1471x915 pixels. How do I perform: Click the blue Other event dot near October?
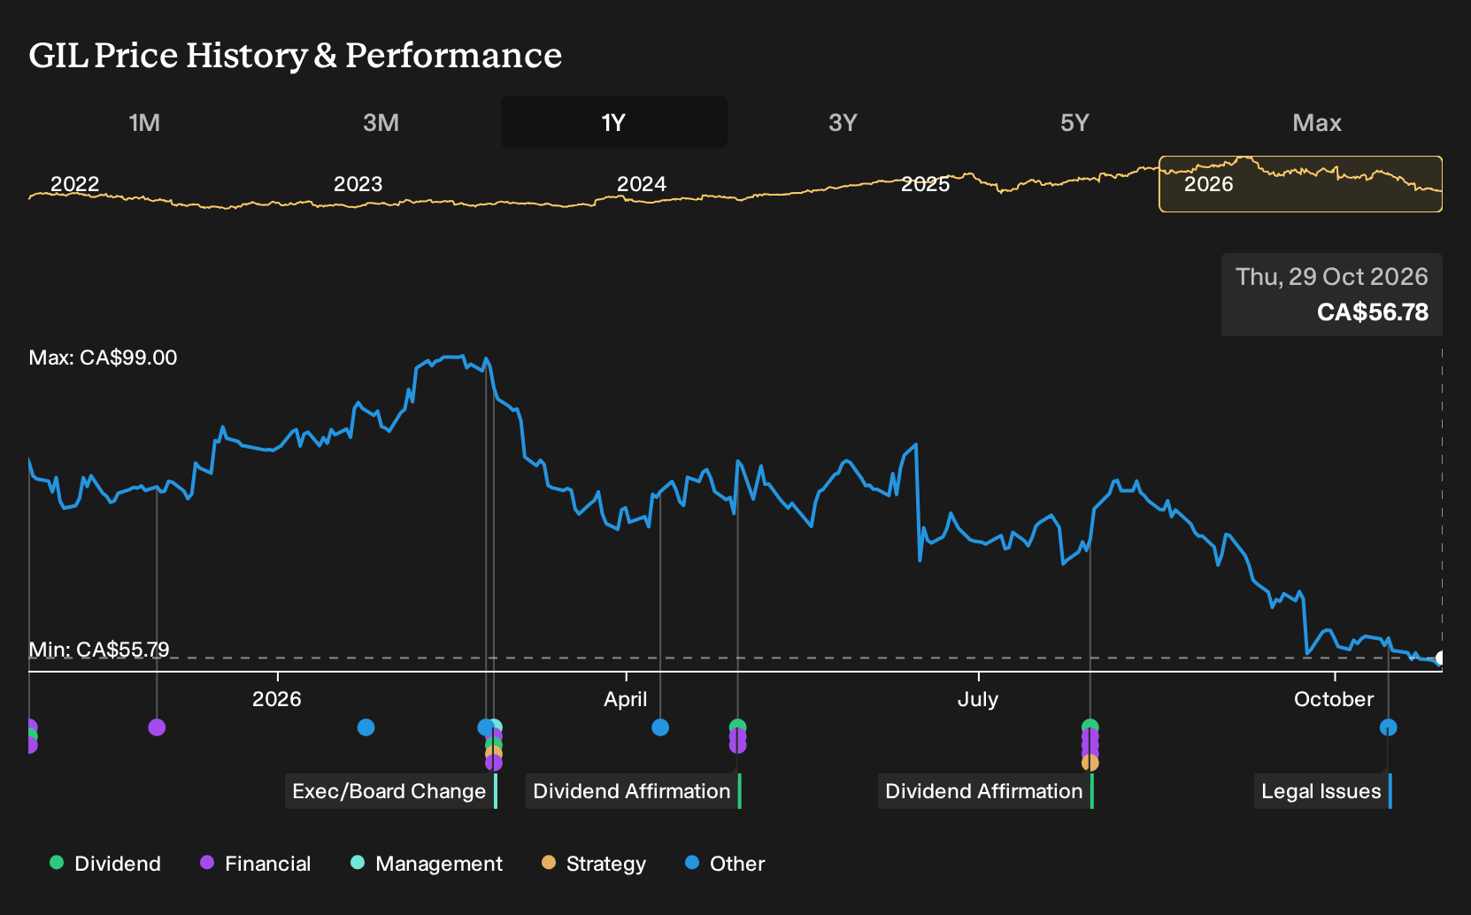point(1388,727)
